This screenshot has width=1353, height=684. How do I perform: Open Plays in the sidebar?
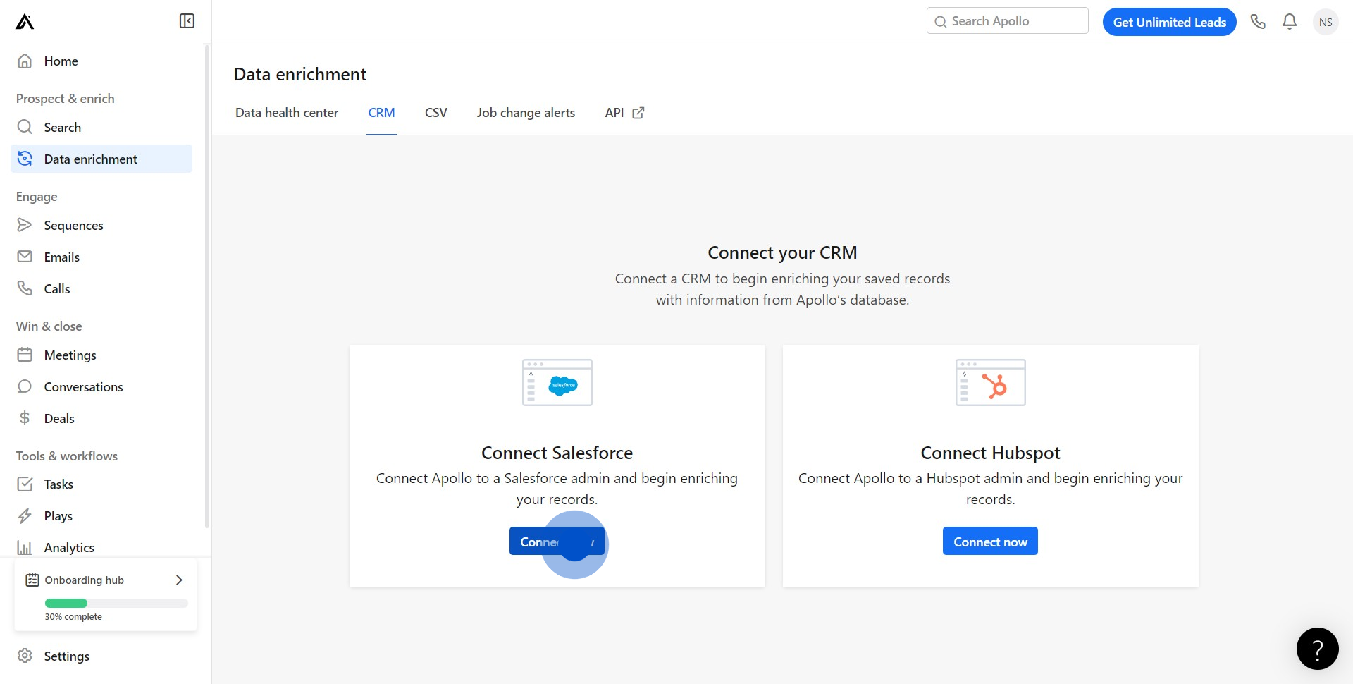click(58, 516)
